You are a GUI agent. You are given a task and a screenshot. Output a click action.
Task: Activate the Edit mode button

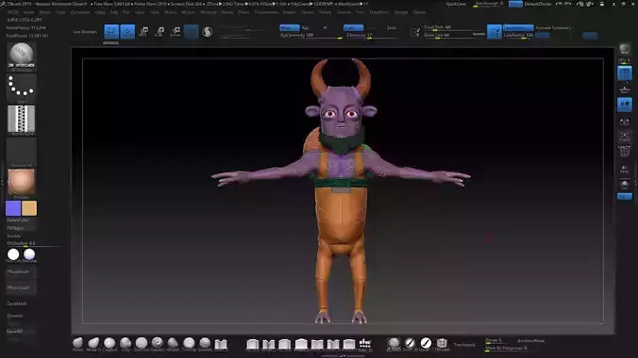111,32
